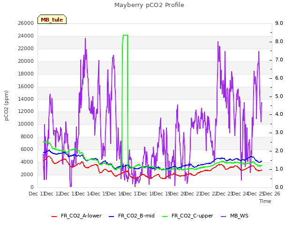Click the green FR_CO2_C-upper legend swatch

point(165,217)
